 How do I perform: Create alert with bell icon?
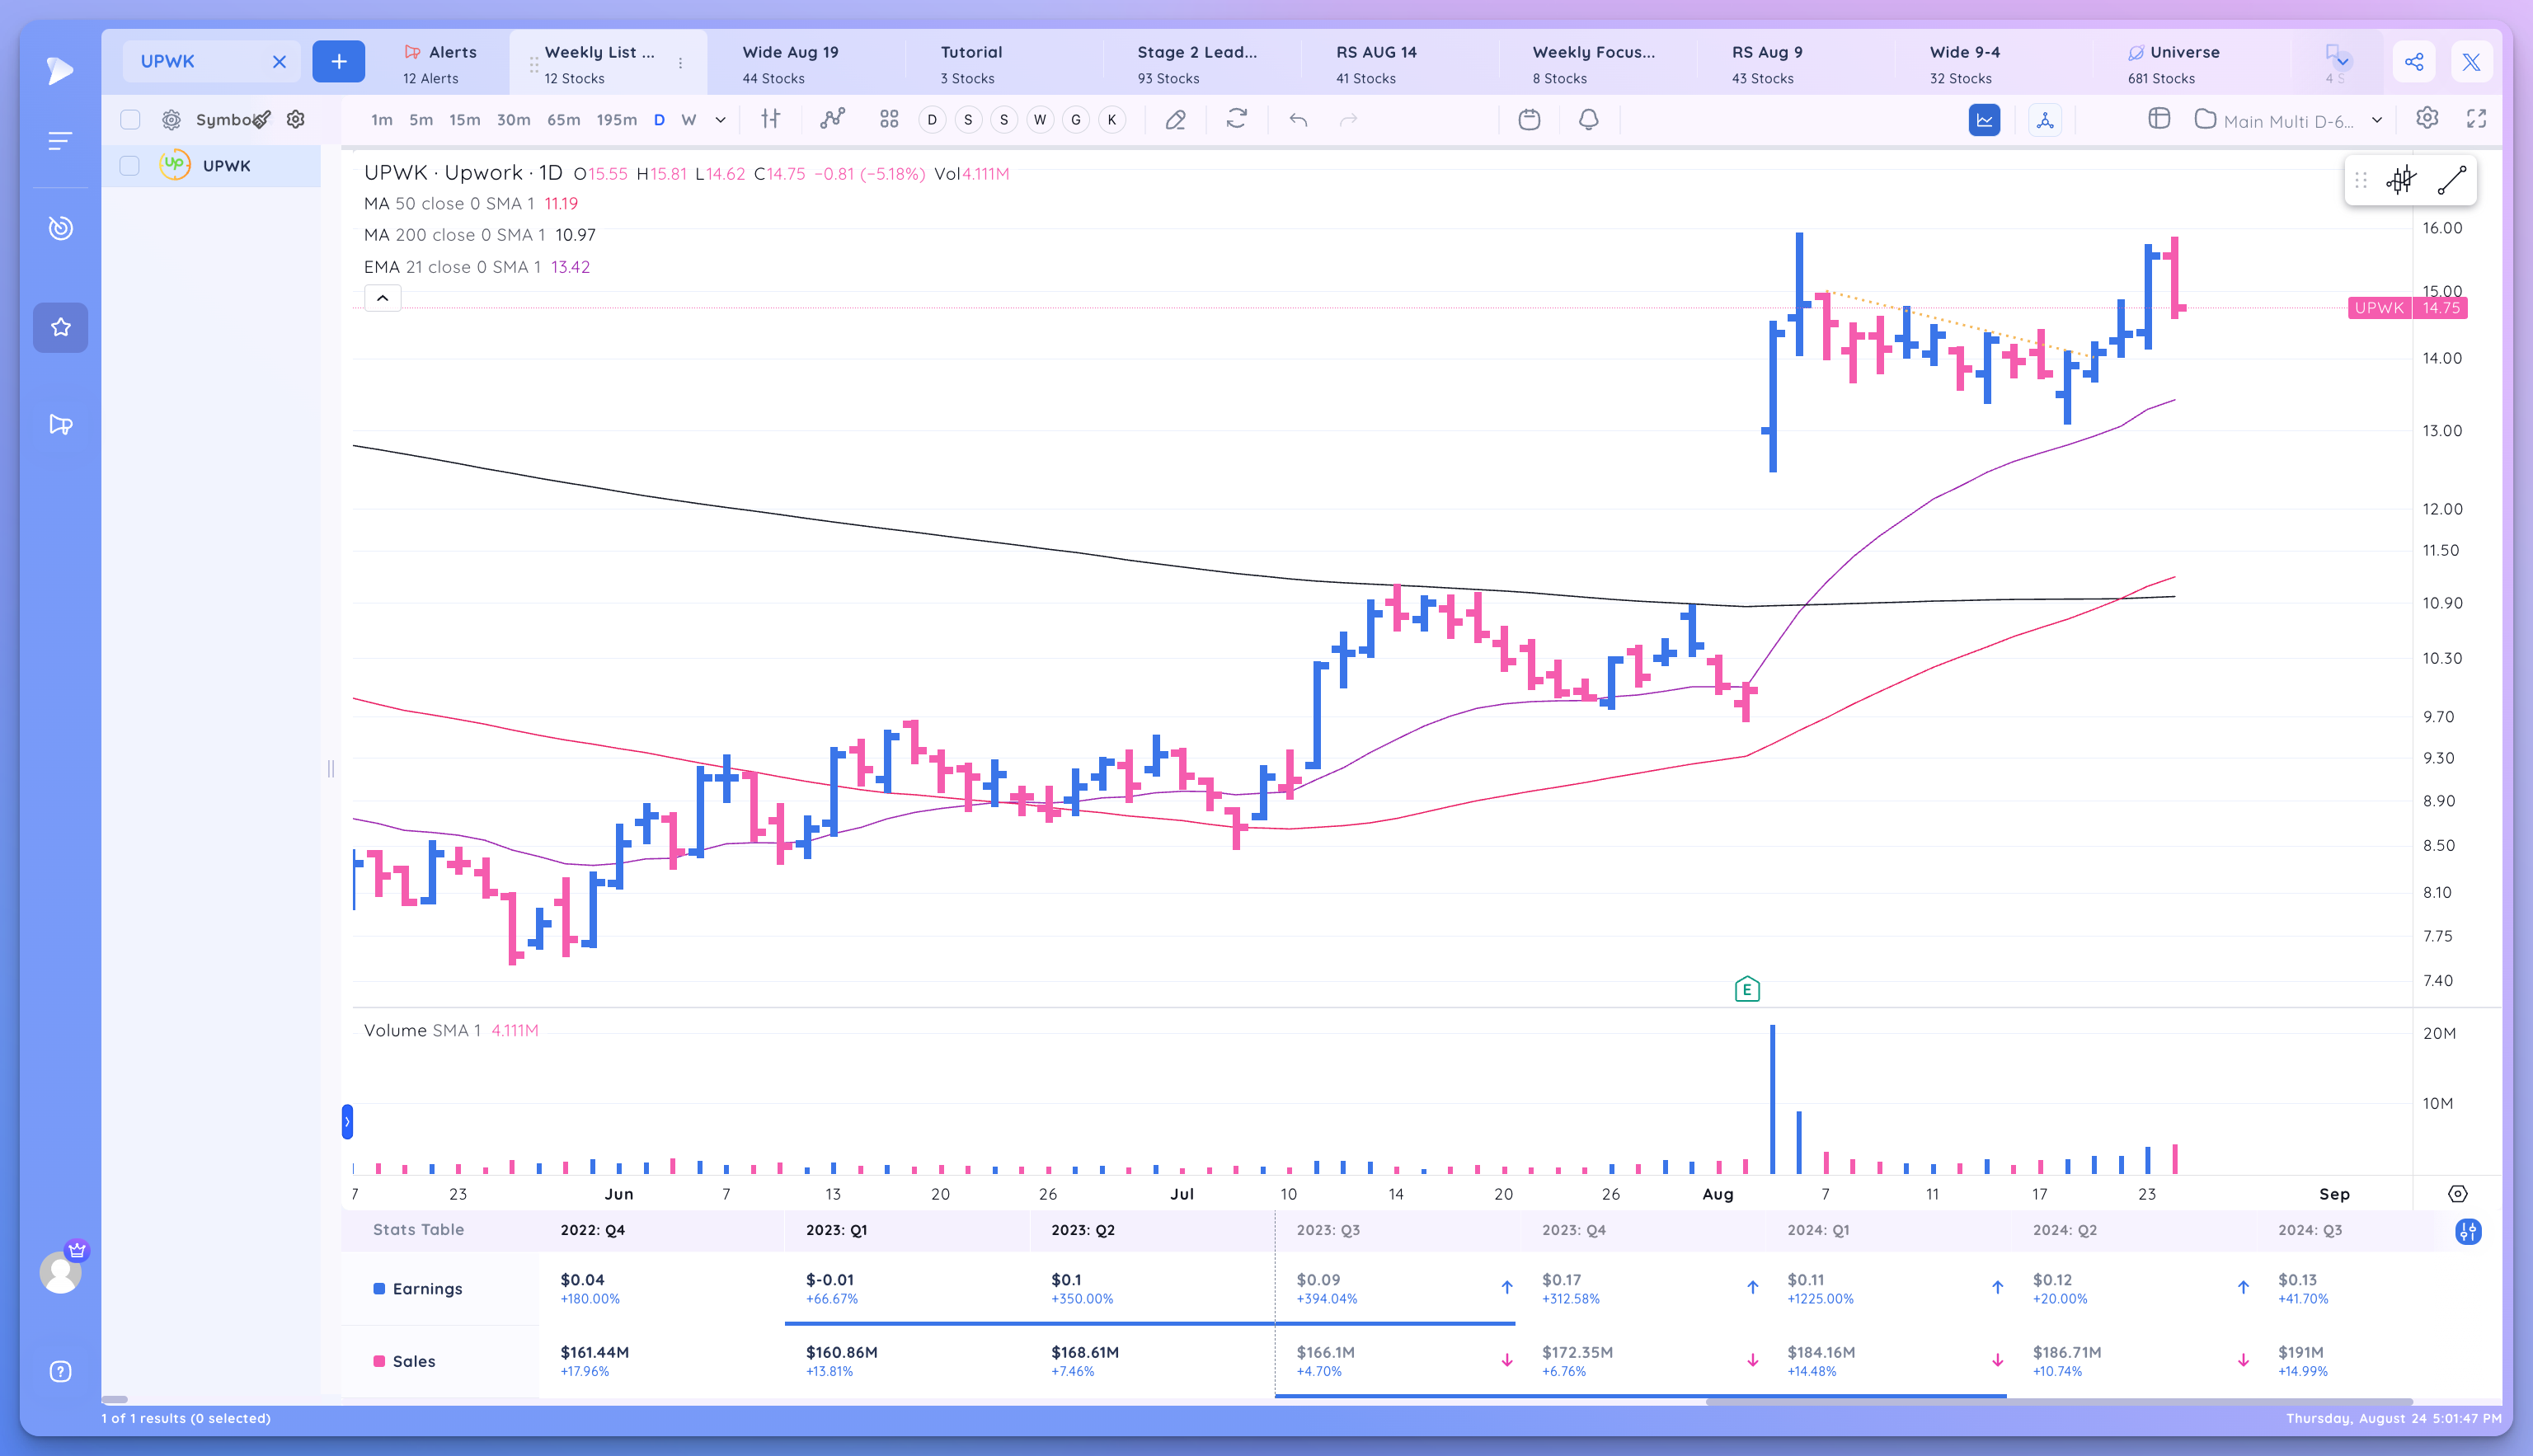click(x=1588, y=120)
